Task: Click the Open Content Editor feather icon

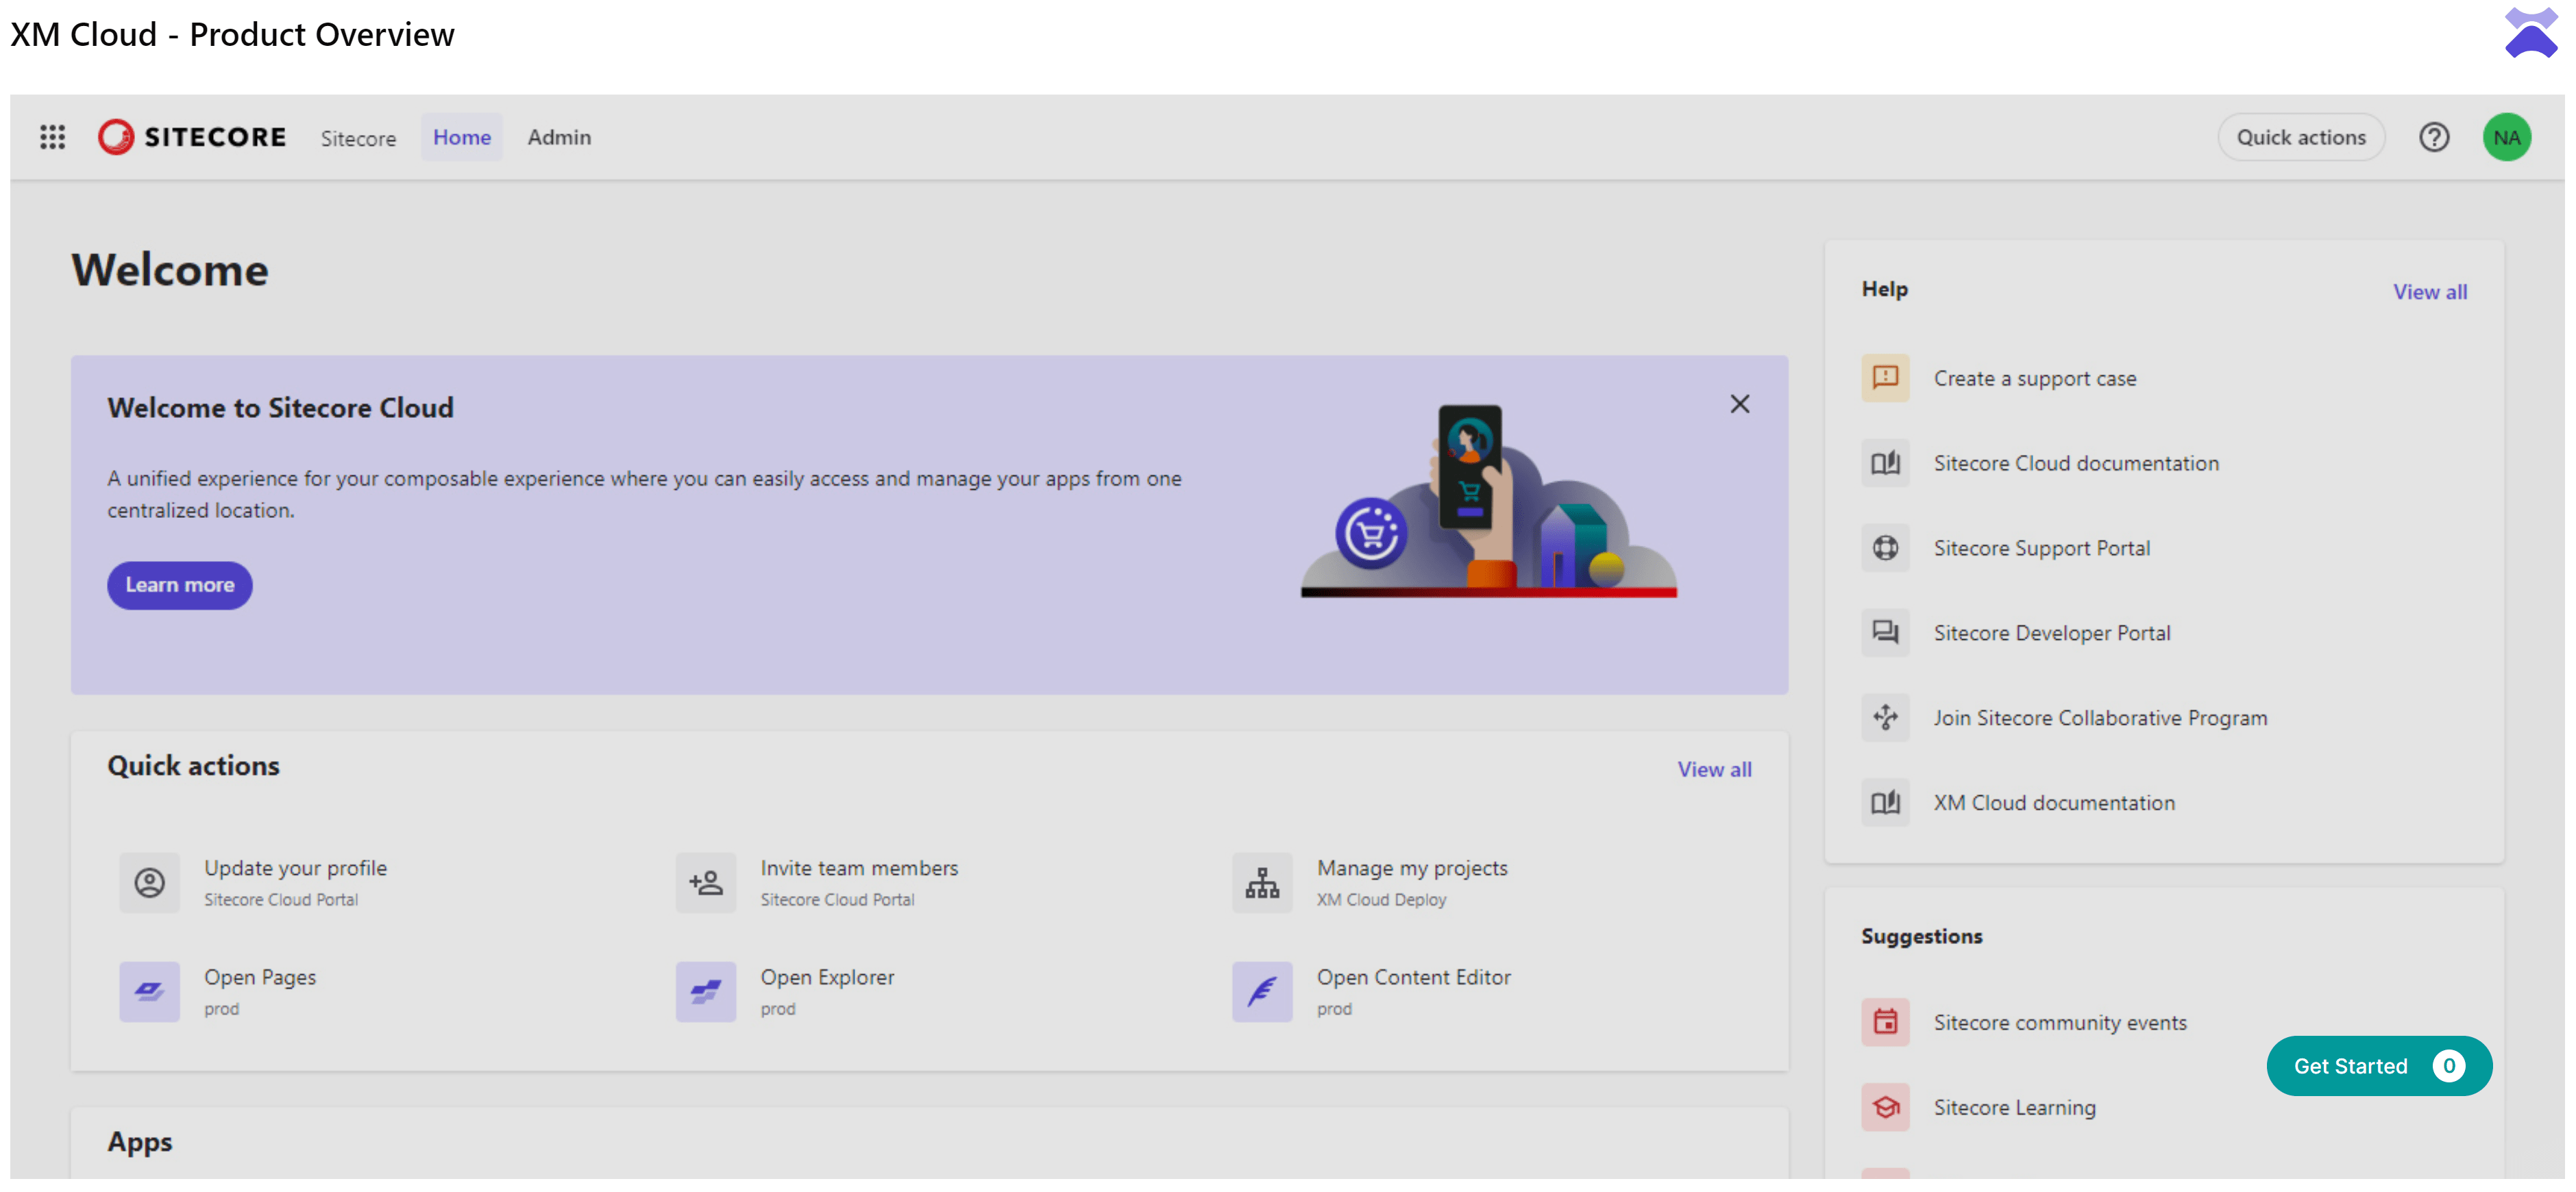Action: [x=1261, y=991]
